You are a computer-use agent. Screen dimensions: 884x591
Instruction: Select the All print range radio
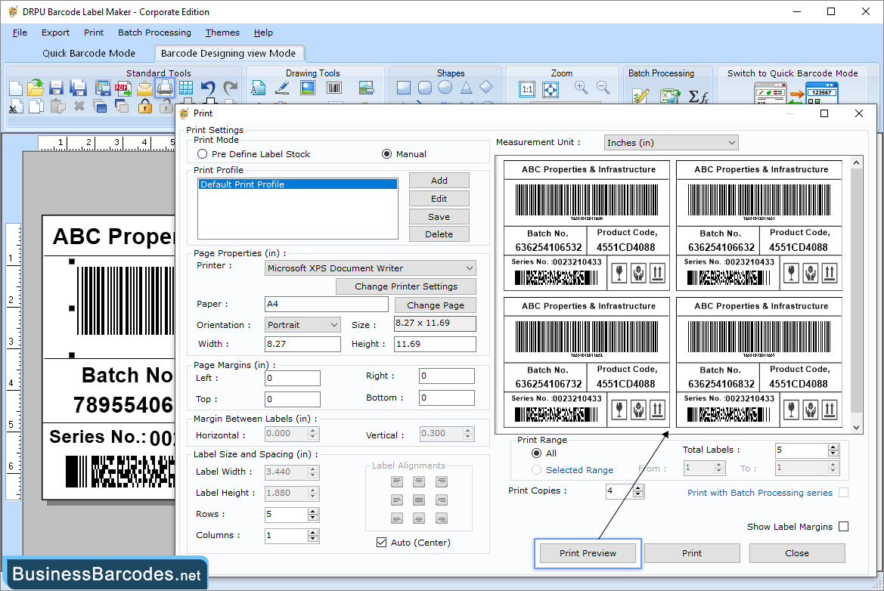(537, 453)
